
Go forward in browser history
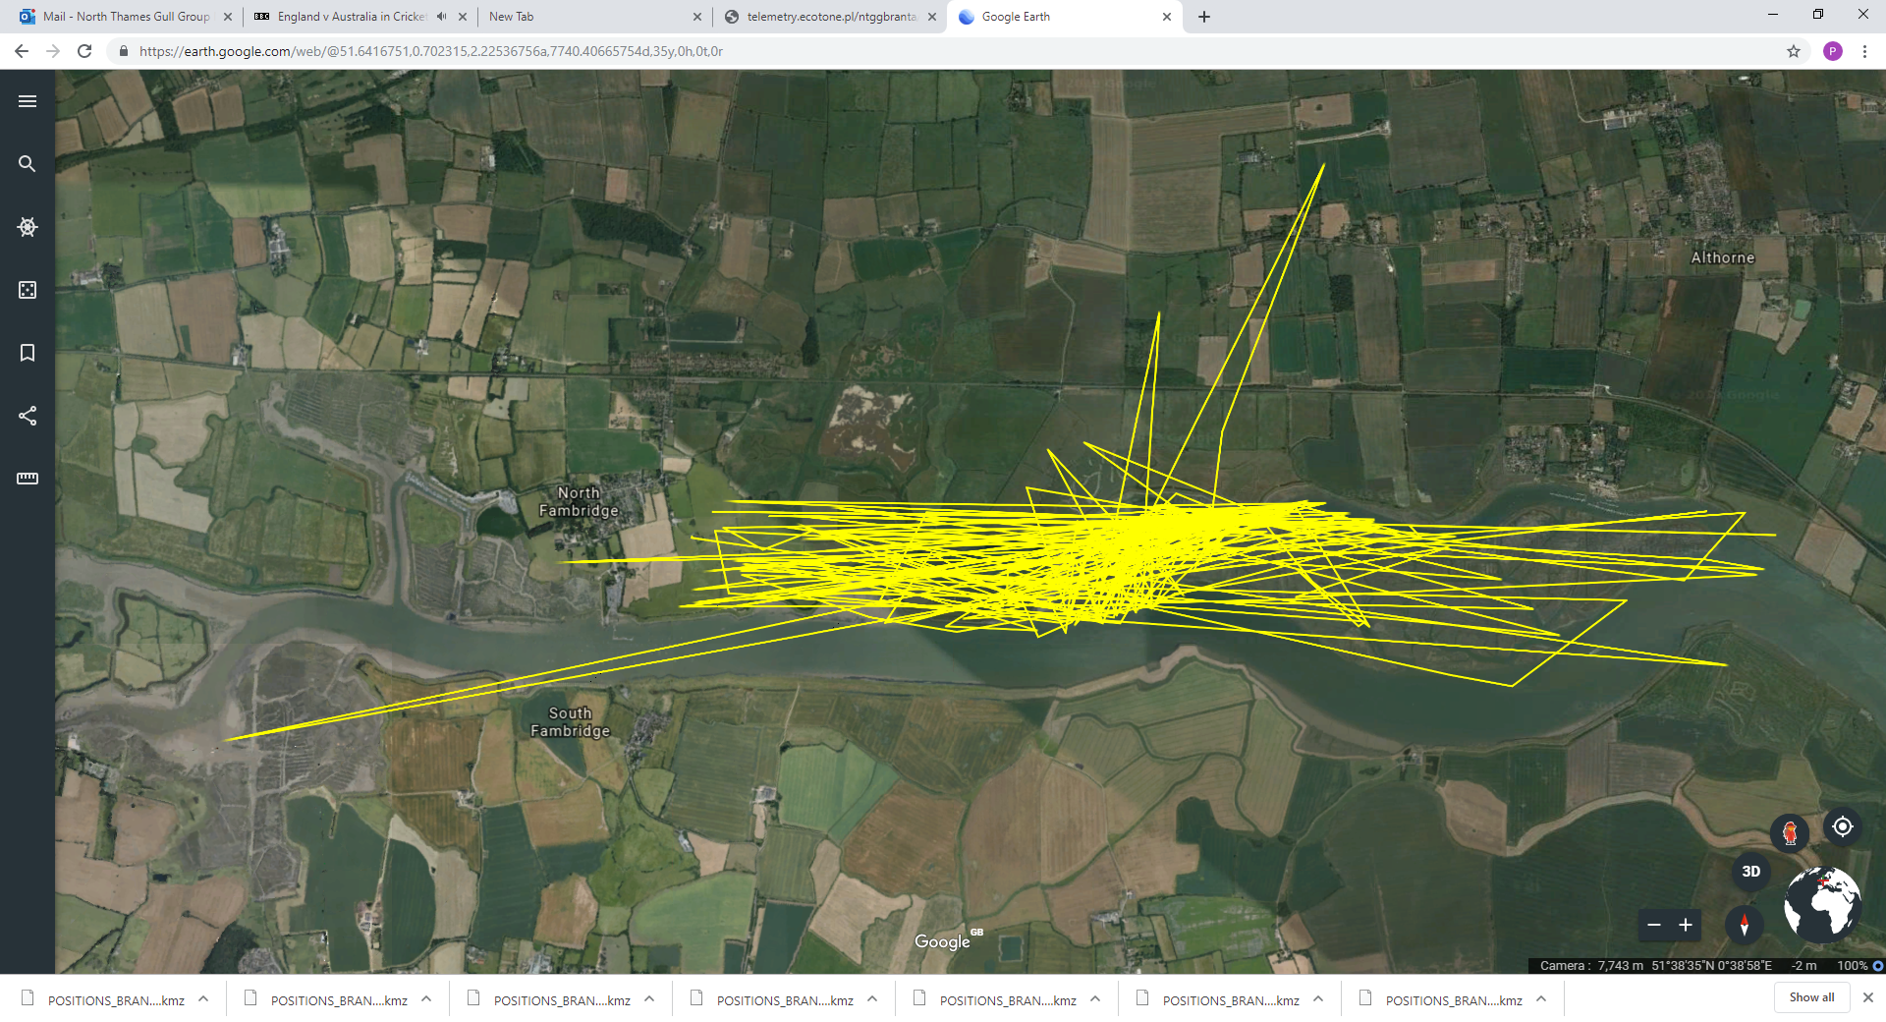53,51
